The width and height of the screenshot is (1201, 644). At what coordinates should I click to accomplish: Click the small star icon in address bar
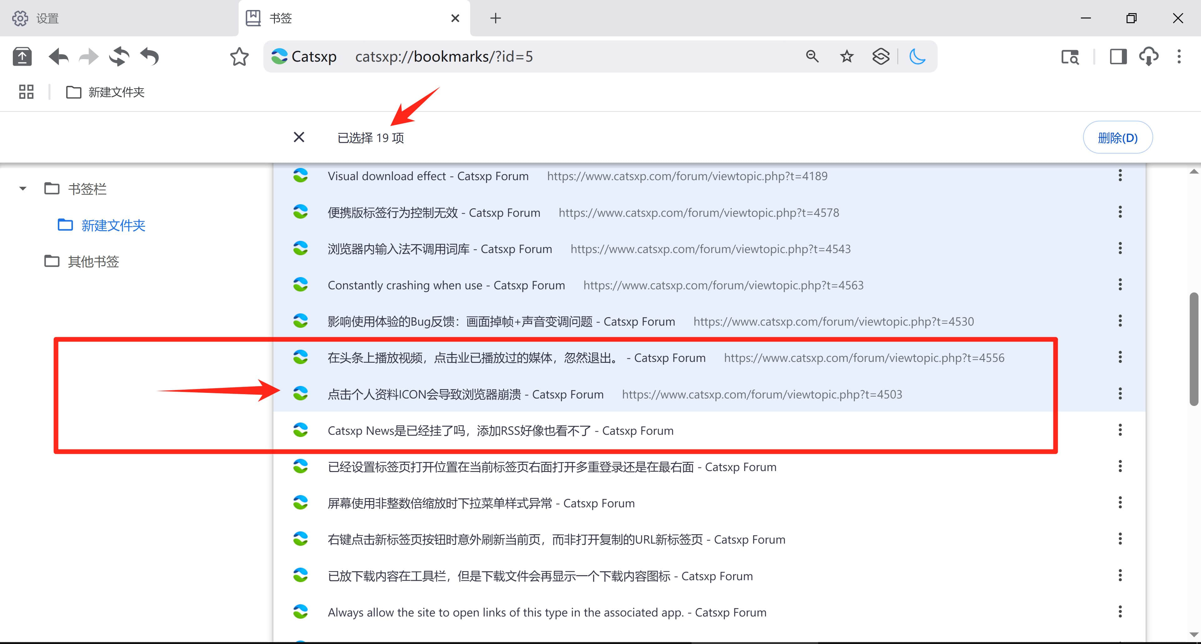(x=847, y=56)
